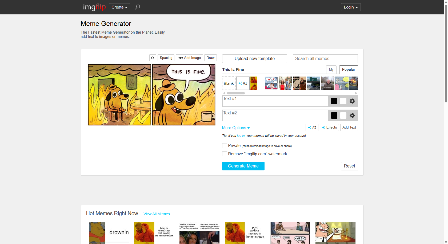Viewport: 448px width, 244px height.
Task: Choose the Two Buttons template
Action: coord(271,83)
